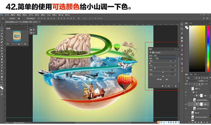Open the workspace switcher icon at top right
This screenshot has width=211, height=125.
[x=207, y=18]
